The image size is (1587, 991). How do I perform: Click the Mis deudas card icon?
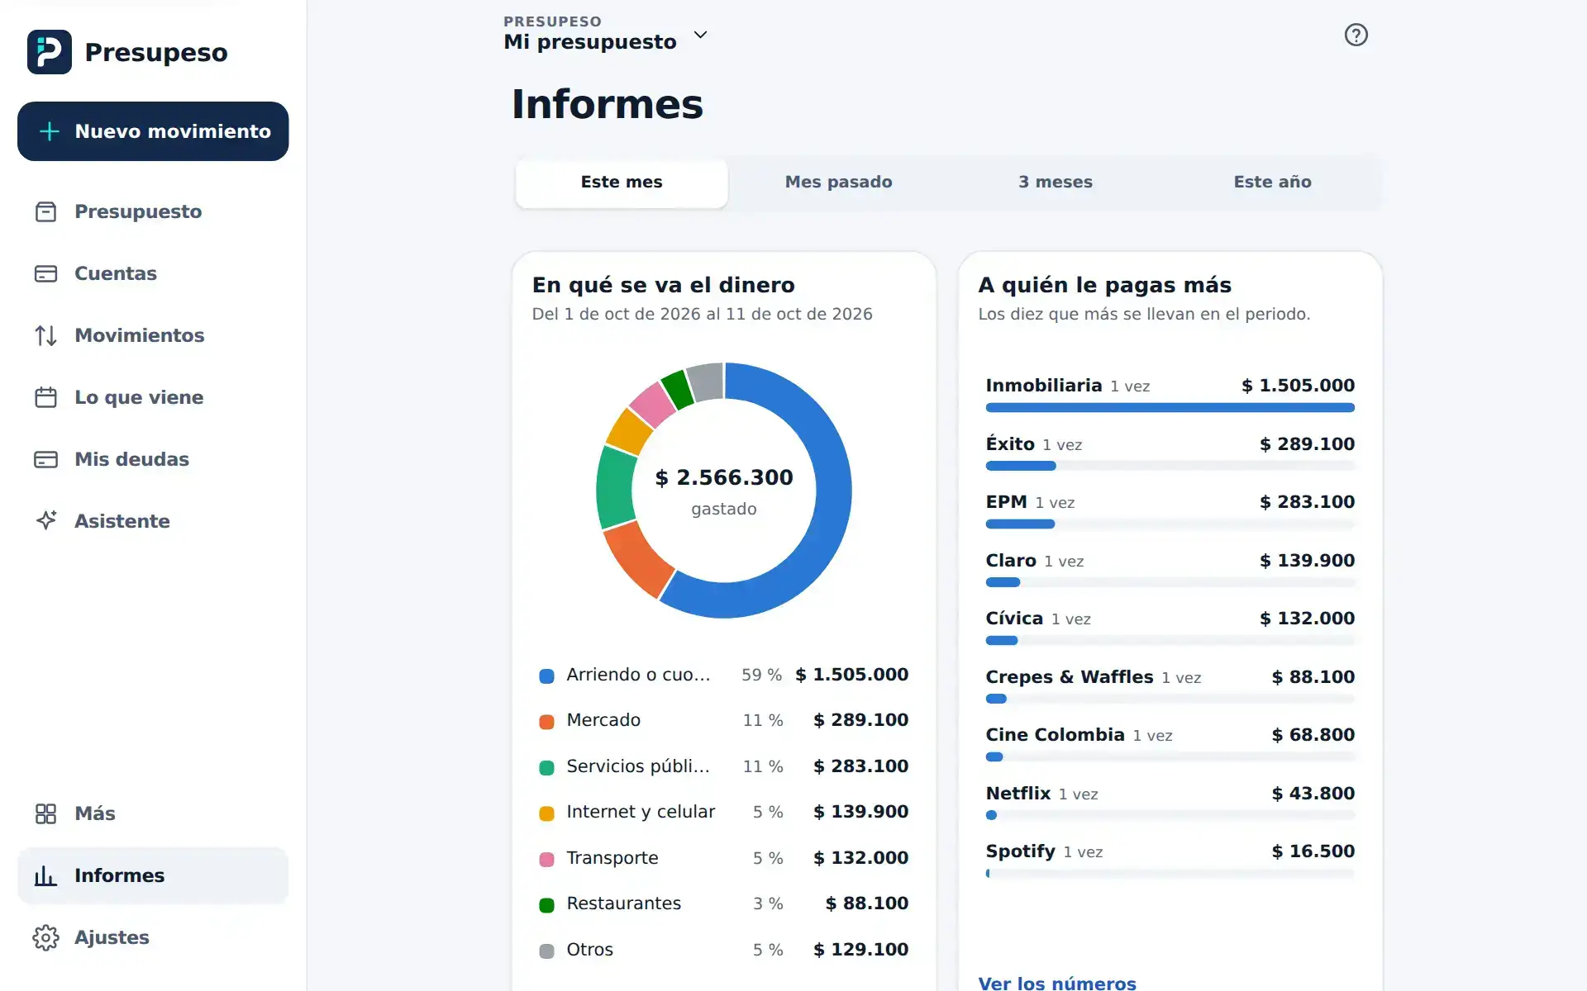[45, 459]
